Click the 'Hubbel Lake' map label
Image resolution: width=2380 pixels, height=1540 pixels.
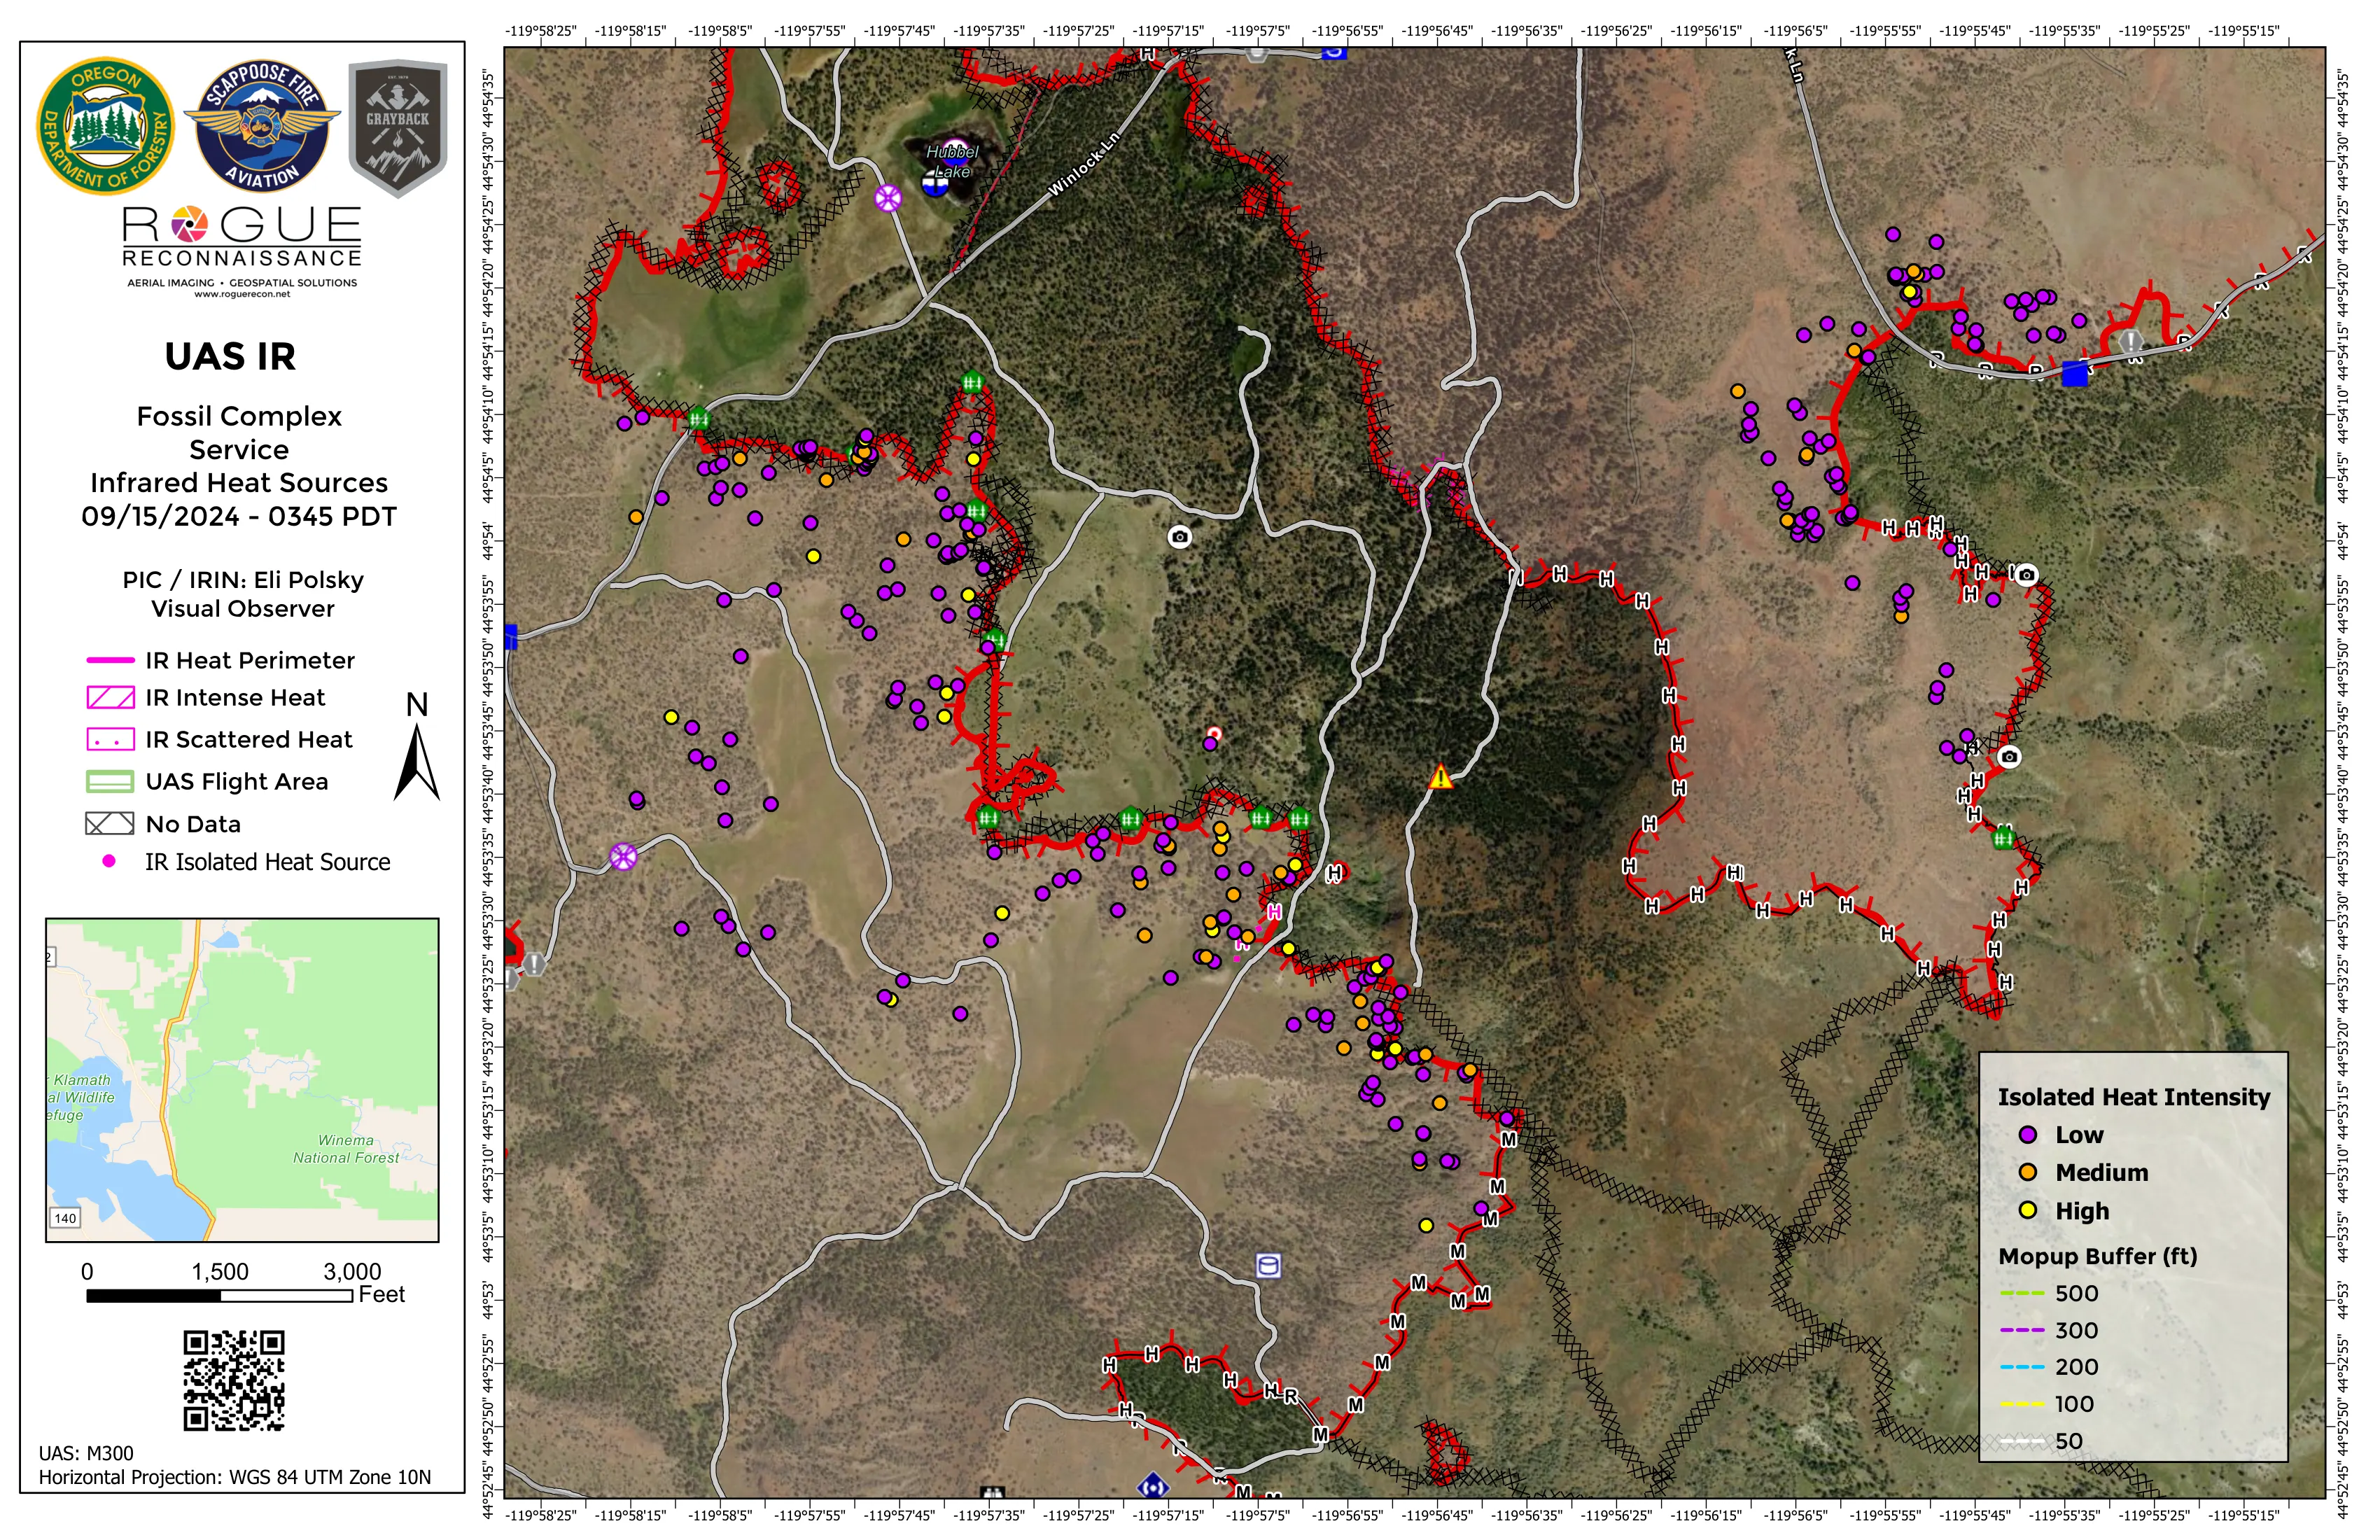952,161
